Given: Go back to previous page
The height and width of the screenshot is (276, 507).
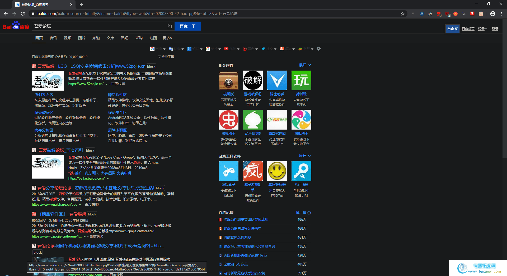Looking at the screenshot, I should pos(6,14).
